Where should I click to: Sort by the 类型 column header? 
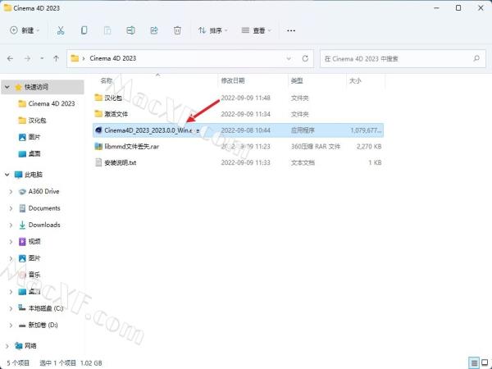tap(297, 80)
